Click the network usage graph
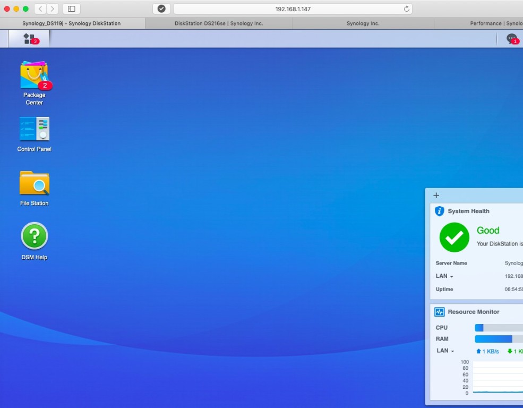Image resolution: width=523 pixels, height=408 pixels. click(498, 377)
